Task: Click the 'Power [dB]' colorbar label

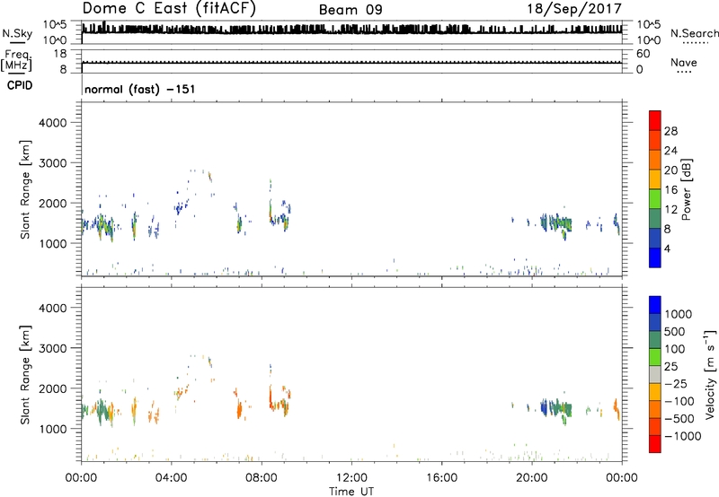Action: pyautogui.click(x=686, y=189)
